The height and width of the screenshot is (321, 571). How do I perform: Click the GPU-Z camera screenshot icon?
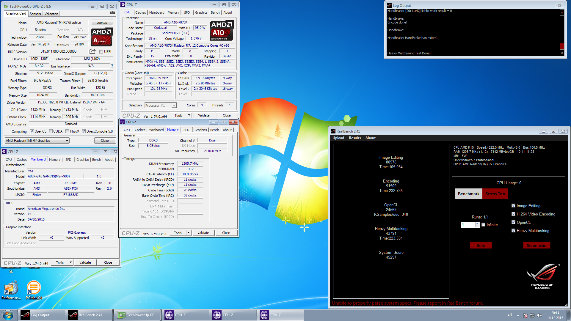[112, 13]
